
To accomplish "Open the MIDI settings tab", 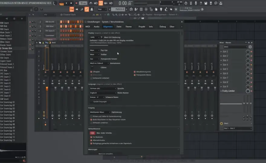I will (x=88, y=27).
